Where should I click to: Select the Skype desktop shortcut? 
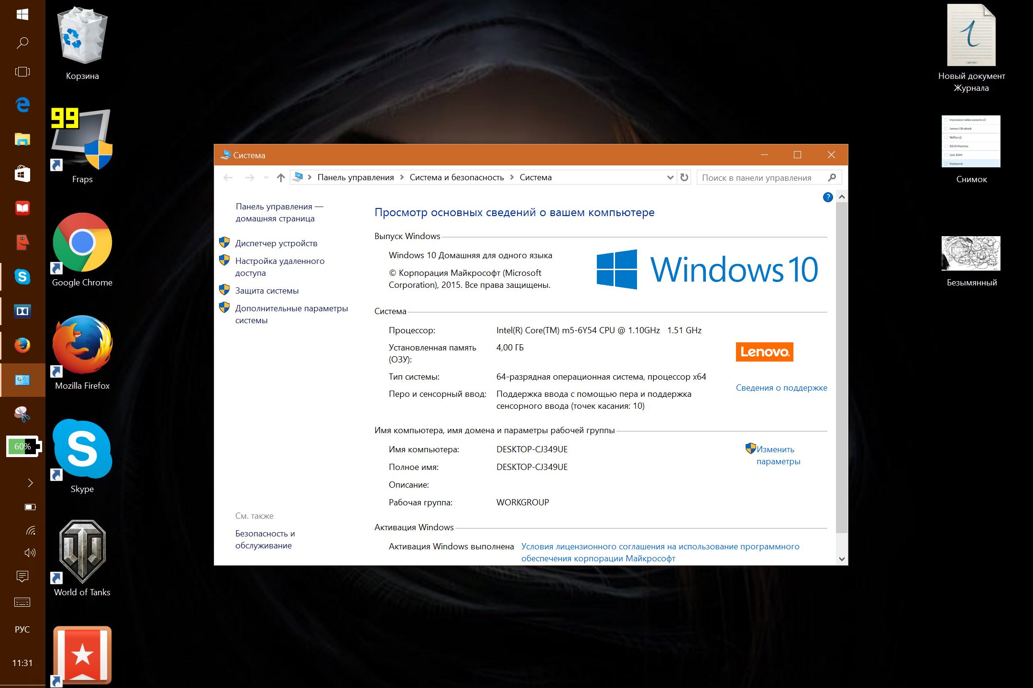[82, 456]
